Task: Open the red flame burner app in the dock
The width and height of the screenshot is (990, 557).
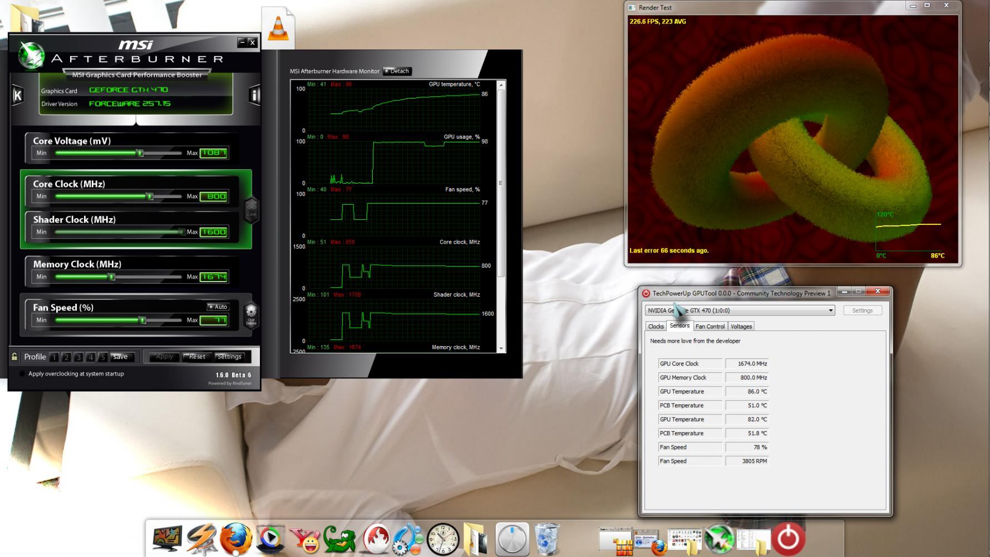Action: [x=376, y=539]
